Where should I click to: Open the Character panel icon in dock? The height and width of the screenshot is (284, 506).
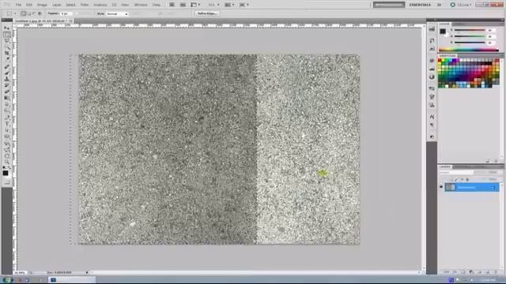click(x=432, y=117)
